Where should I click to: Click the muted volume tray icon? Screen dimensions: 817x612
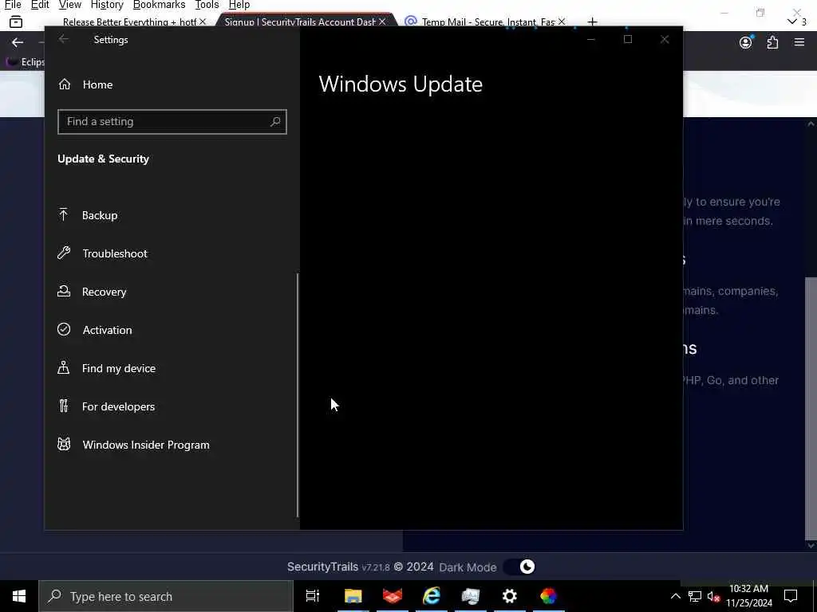tap(713, 596)
